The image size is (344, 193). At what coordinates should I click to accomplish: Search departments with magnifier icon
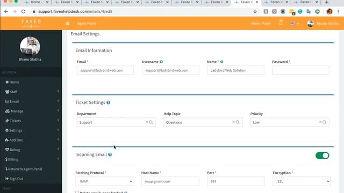point(151,122)
